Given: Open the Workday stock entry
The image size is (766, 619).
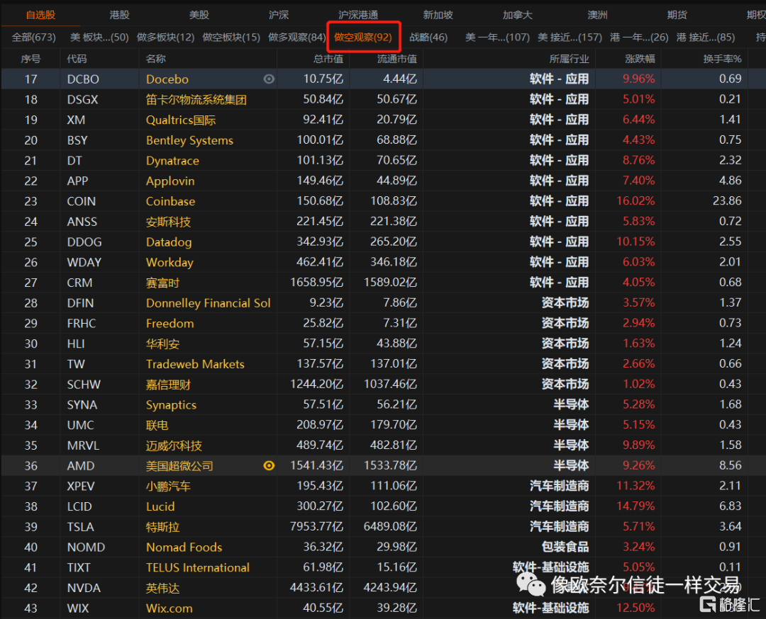Looking at the screenshot, I should coord(170,263).
